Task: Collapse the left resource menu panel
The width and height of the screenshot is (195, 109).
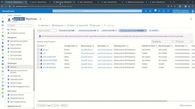Action: (33, 25)
